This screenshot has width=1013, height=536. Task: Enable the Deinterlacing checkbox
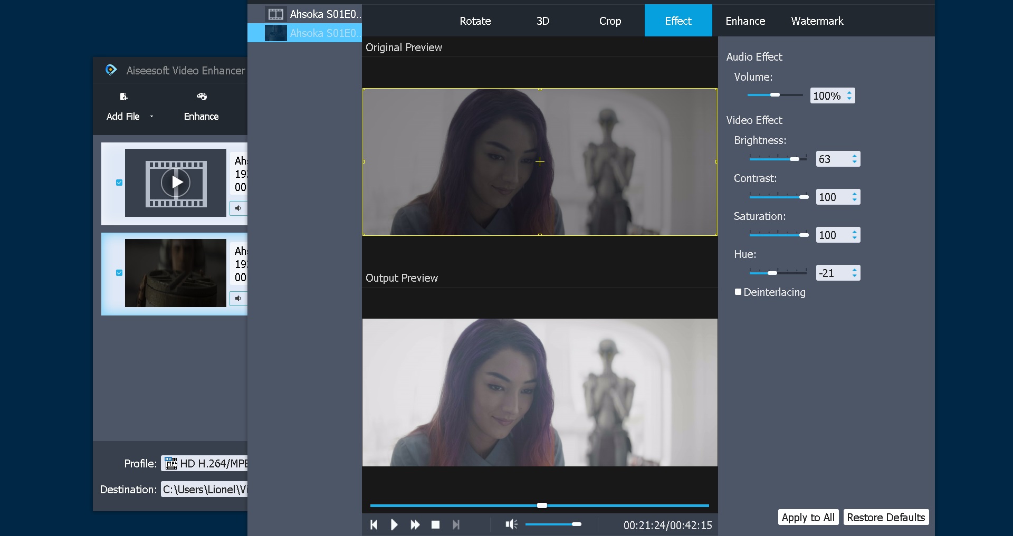click(x=738, y=292)
